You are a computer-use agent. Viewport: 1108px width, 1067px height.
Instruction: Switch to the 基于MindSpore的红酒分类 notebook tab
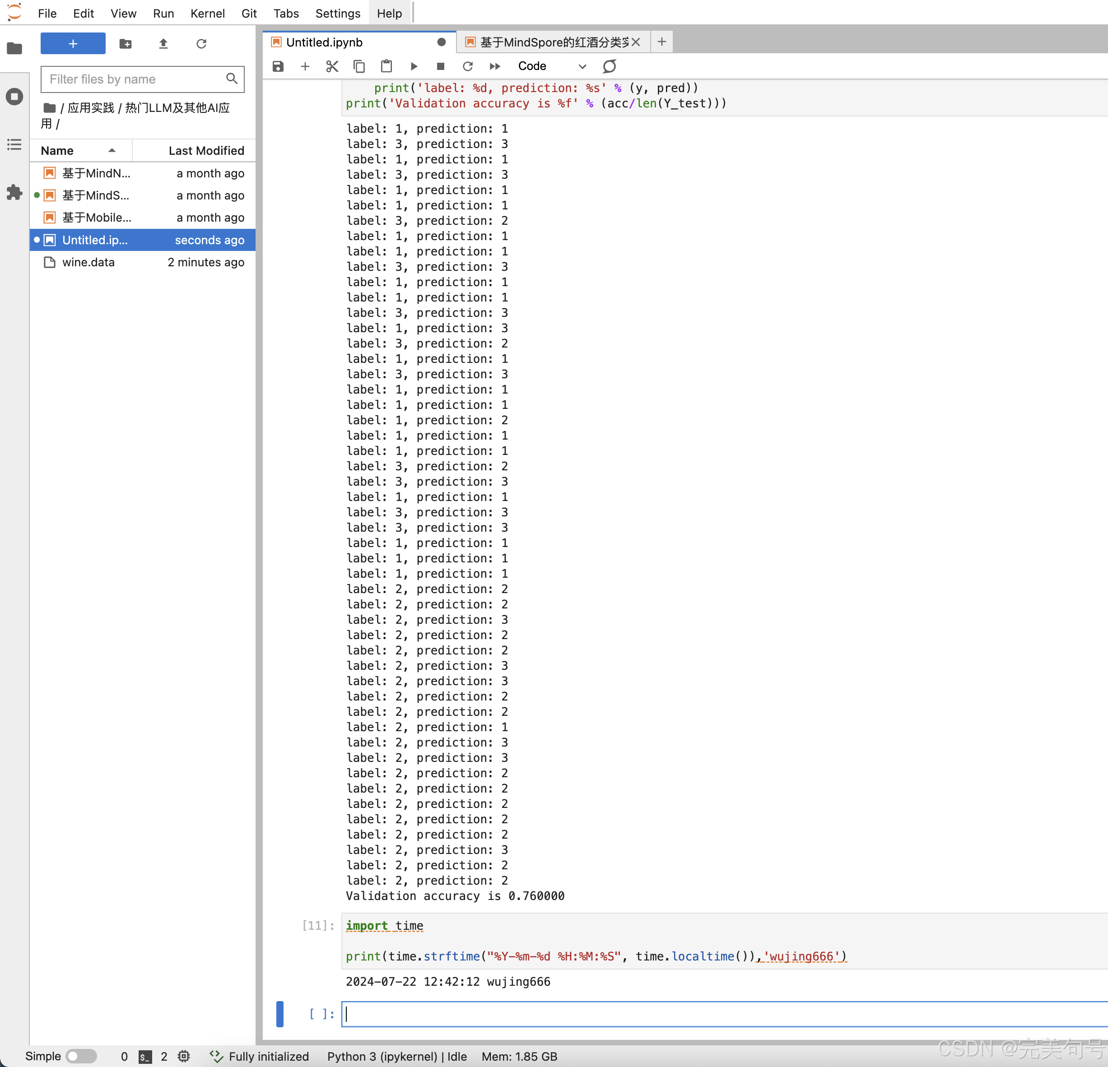tap(552, 42)
